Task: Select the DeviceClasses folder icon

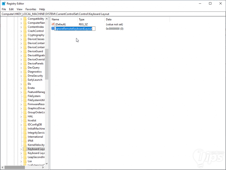Action: [25, 39]
